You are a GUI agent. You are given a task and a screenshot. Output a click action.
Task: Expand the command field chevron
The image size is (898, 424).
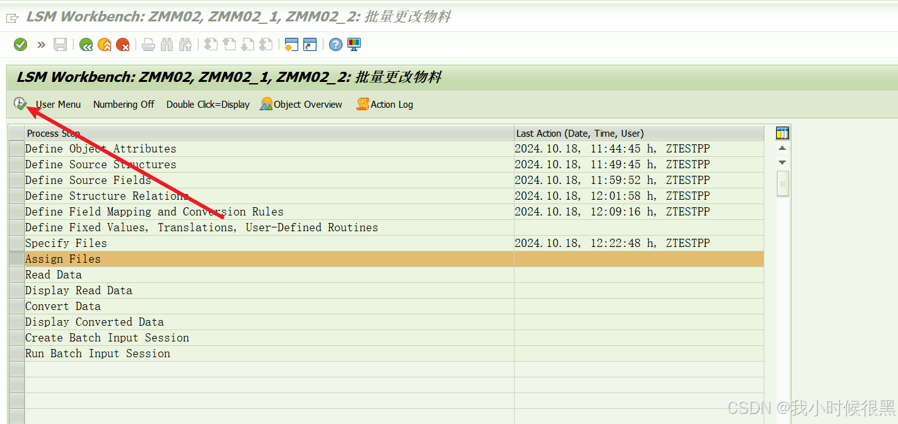42,44
